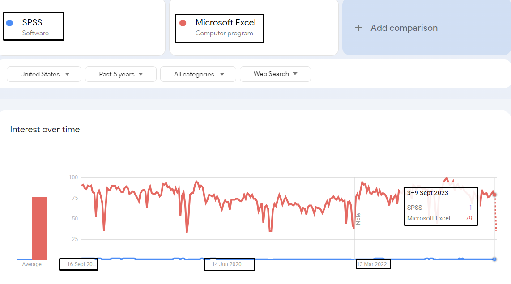Click the plus icon beside Add comparison
The height and width of the screenshot is (284, 511).
point(358,28)
